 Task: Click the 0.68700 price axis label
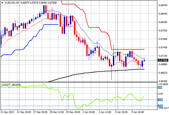coord(163,5)
